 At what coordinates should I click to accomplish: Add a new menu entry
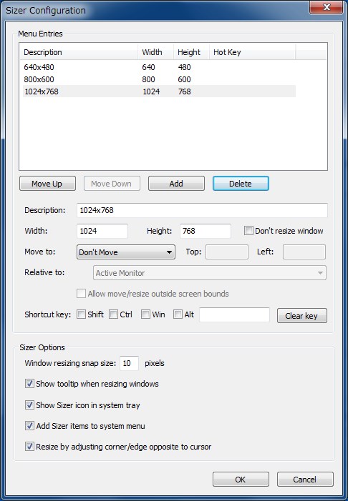[x=176, y=184]
